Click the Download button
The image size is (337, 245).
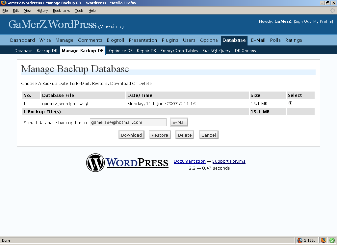click(131, 135)
